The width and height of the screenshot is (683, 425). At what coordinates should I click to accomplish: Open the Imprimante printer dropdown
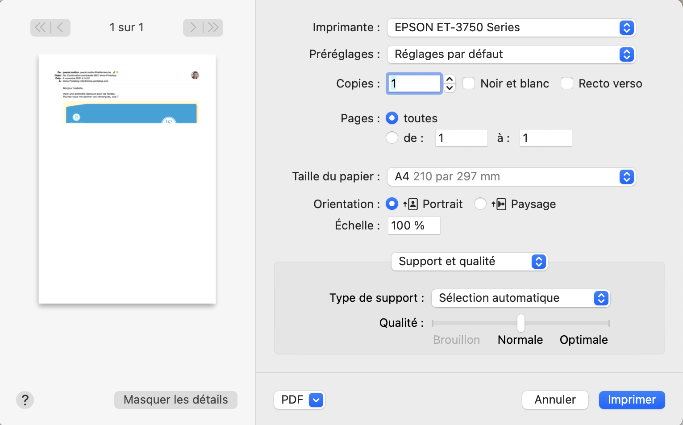pyautogui.click(x=511, y=28)
